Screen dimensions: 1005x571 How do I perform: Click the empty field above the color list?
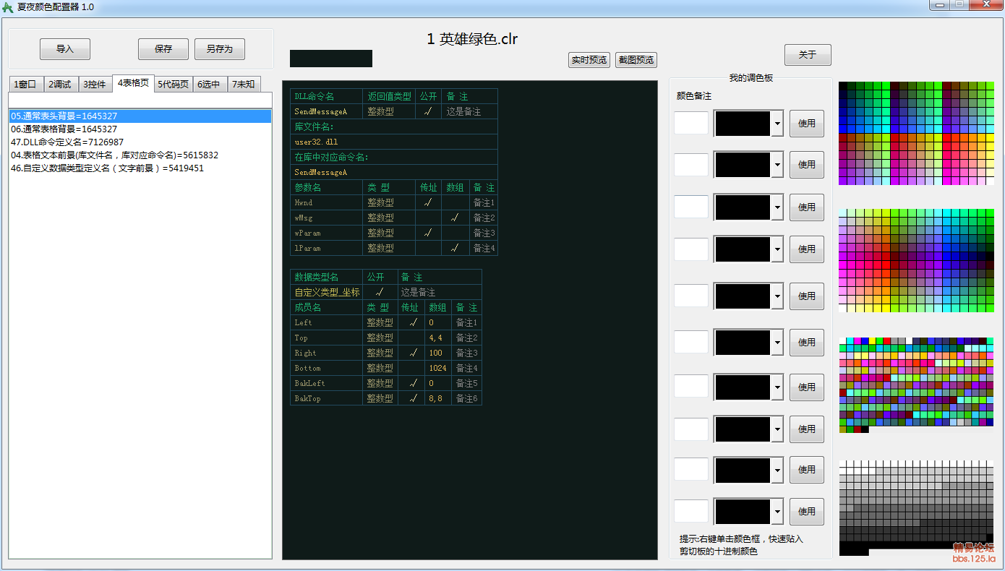[x=140, y=100]
